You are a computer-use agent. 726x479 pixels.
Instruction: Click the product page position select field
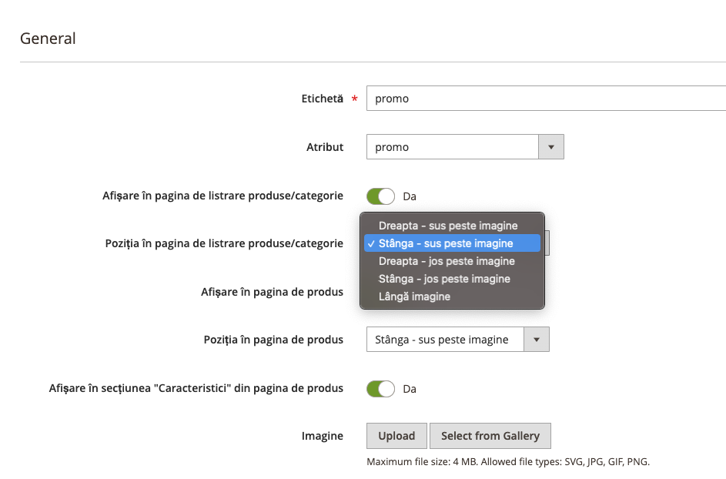(458, 340)
